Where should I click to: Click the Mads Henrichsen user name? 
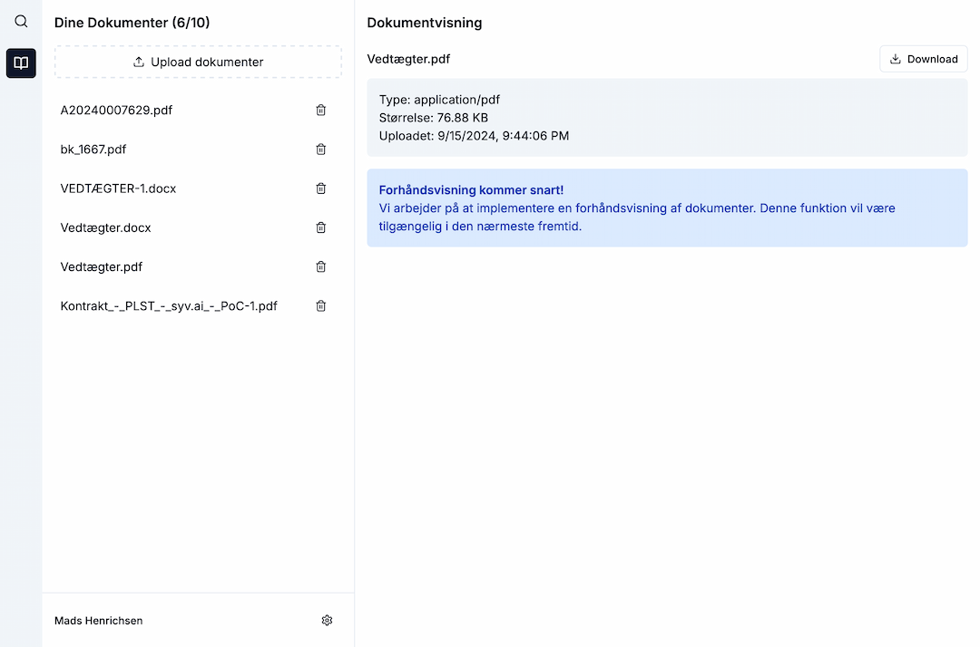coord(98,621)
